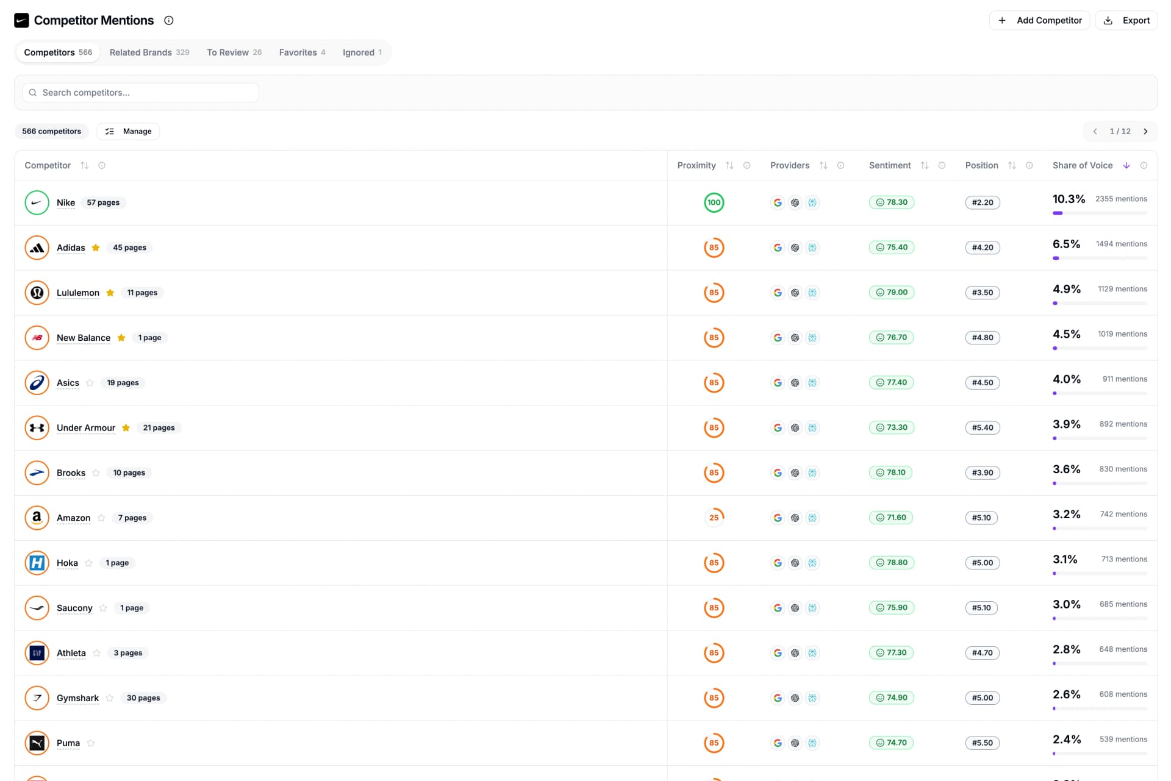
Task: Click the info icon beside Sentiment header
Action: point(942,165)
